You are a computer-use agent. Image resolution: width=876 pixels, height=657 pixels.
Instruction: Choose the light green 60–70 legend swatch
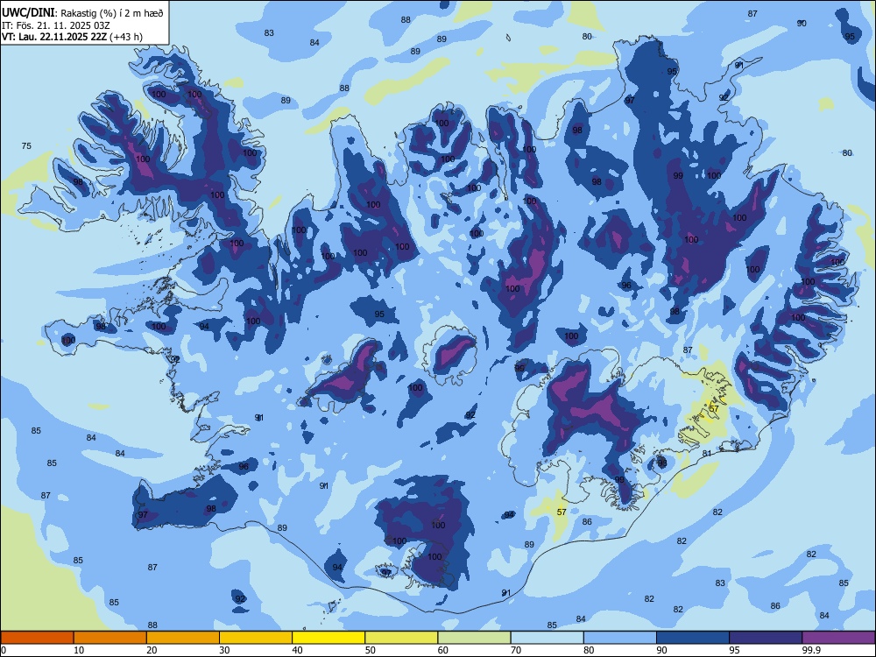[474, 638]
